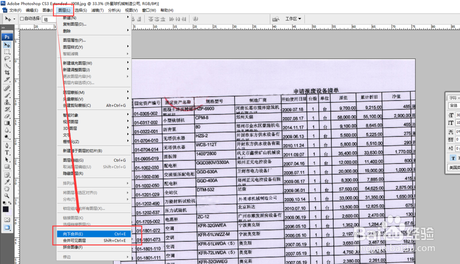Select the Zoom tool
Screen dimensions: 460x264
pos(7,195)
